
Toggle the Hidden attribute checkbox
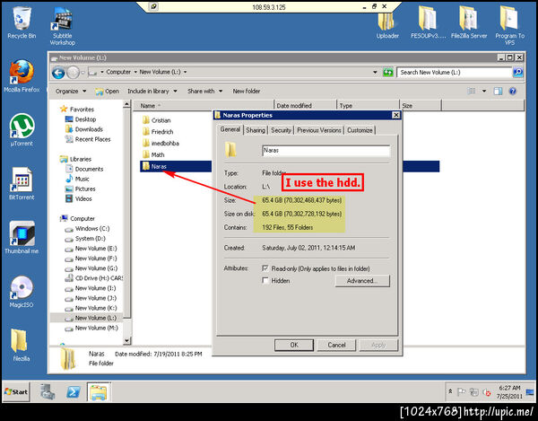[265, 281]
